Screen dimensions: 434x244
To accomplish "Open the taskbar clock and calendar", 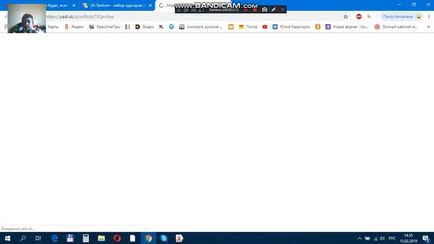I will [x=408, y=238].
